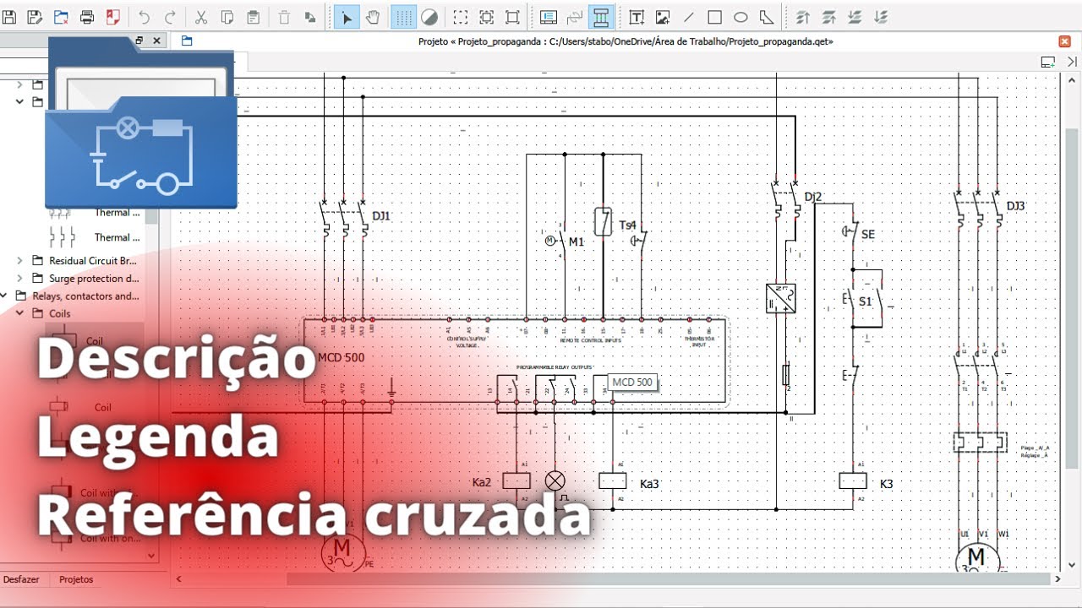Toggle the grid display button
The height and width of the screenshot is (608, 1082).
(404, 17)
